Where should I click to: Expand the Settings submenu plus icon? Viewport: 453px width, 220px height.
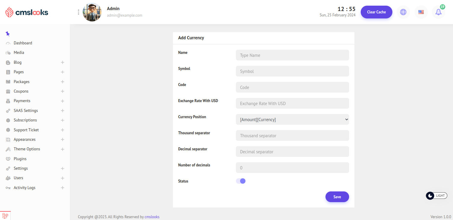[x=62, y=168]
